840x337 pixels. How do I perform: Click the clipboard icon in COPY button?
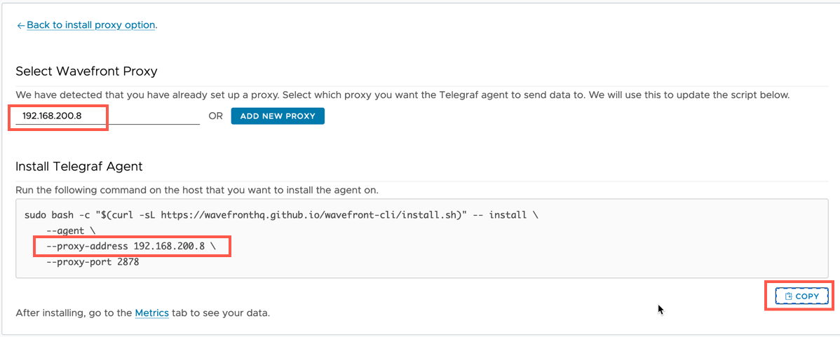click(x=789, y=296)
